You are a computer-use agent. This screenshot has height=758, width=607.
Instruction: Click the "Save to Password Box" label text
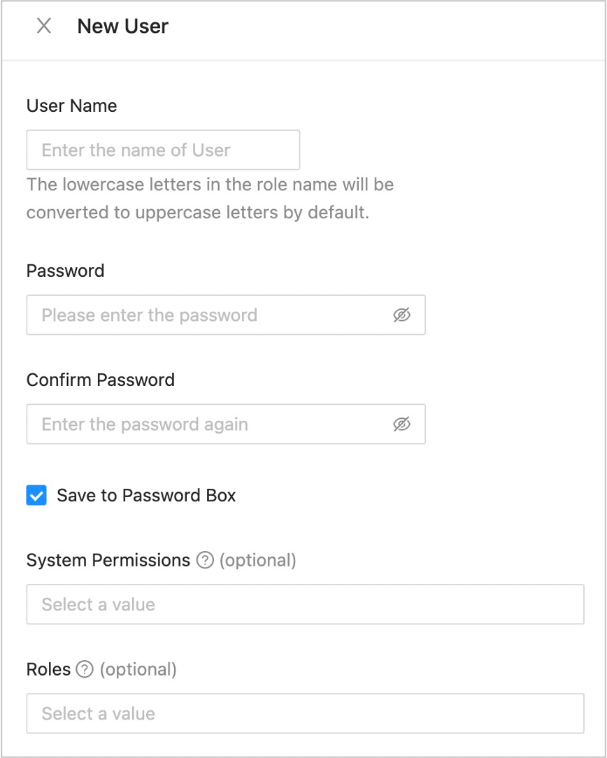(146, 496)
